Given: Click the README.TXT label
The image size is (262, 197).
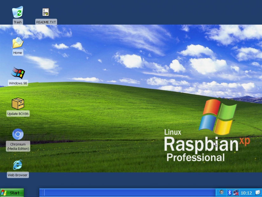Looking at the screenshot, I should pyautogui.click(x=46, y=22).
